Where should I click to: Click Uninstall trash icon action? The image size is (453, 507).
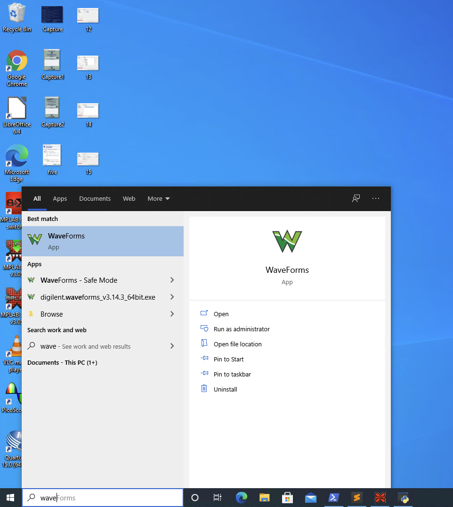[204, 389]
